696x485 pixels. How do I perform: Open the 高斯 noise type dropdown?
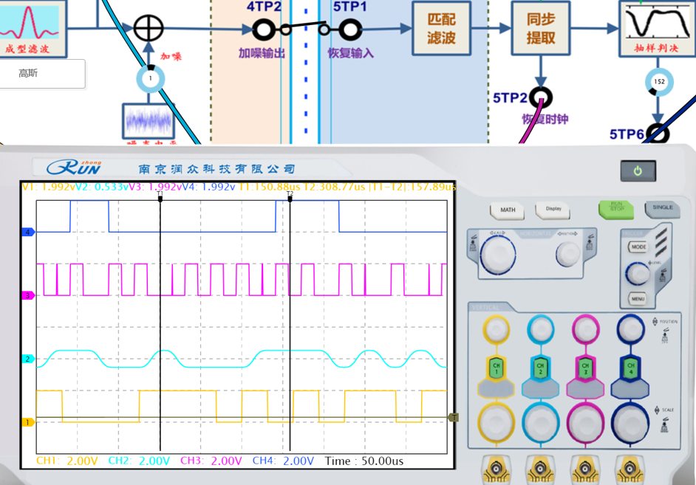point(42,74)
